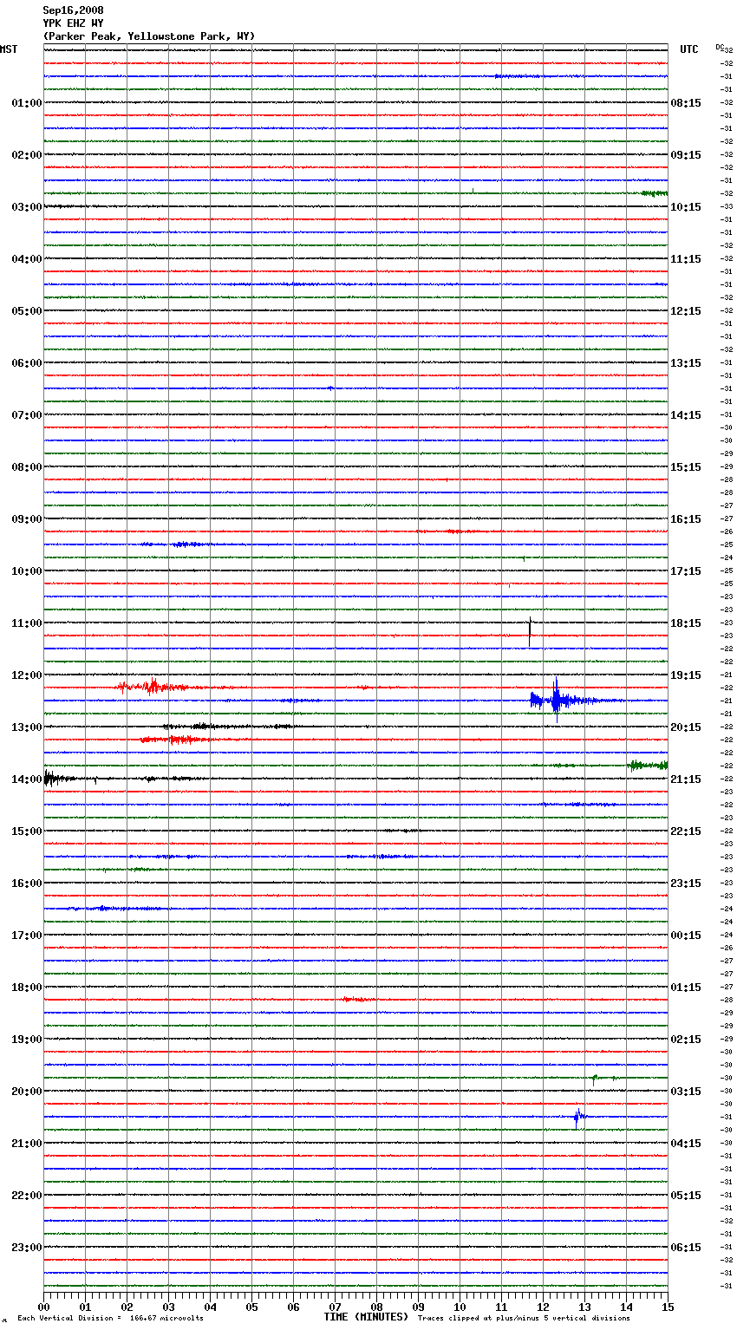Click the 05:00 MST row label

[27, 311]
